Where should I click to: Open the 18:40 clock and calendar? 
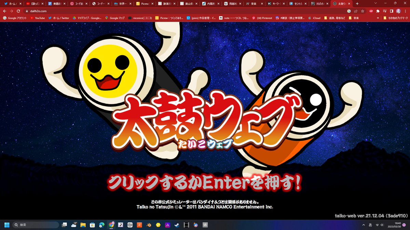coord(394,225)
